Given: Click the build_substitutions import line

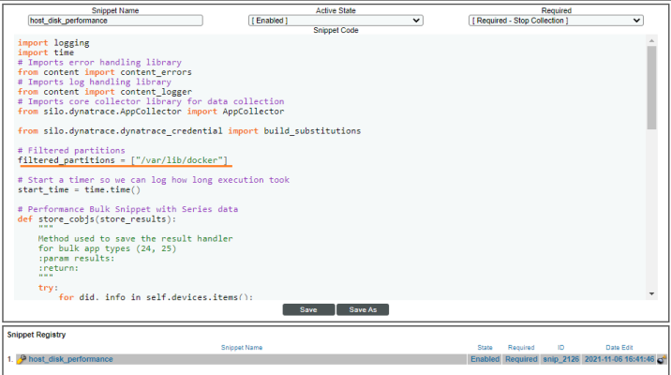Looking at the screenshot, I should [x=189, y=131].
